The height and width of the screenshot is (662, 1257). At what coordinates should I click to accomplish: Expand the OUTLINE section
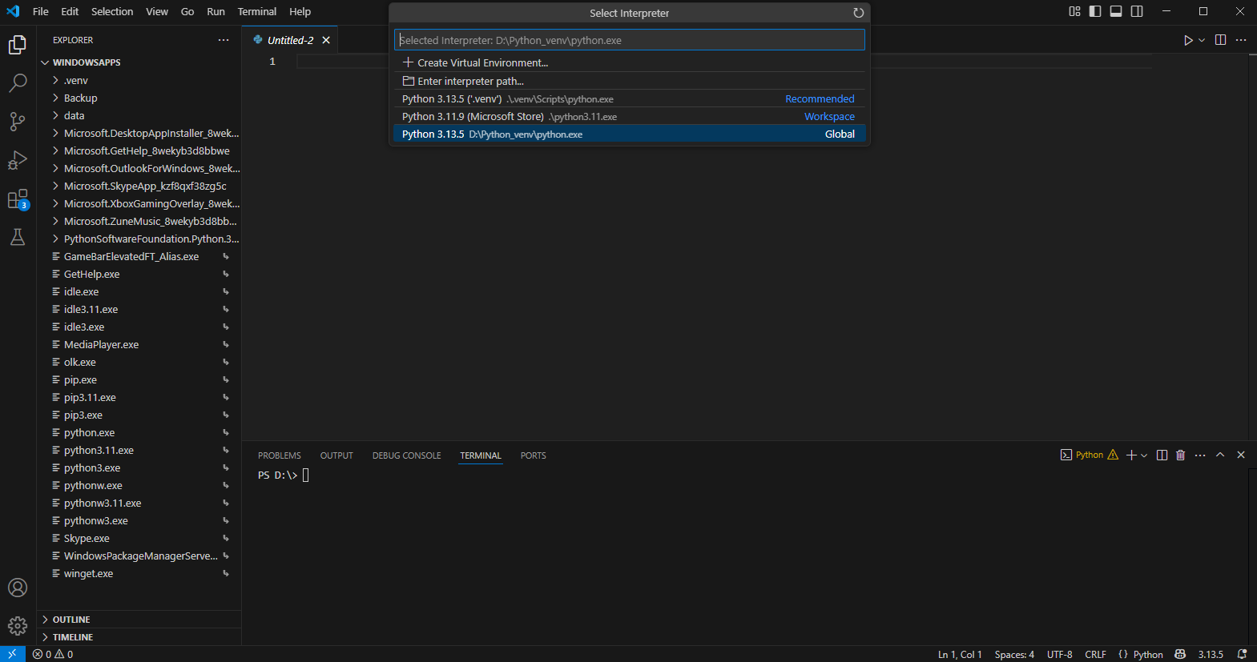coord(139,620)
